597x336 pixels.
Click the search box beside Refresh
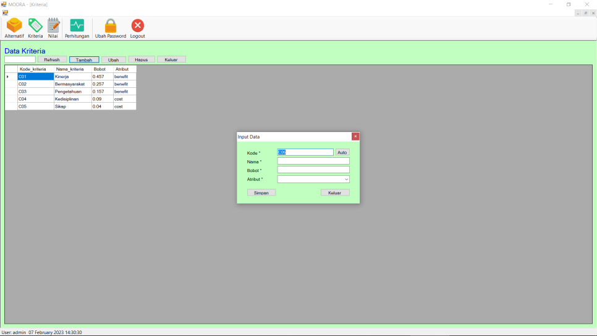pyautogui.click(x=20, y=59)
